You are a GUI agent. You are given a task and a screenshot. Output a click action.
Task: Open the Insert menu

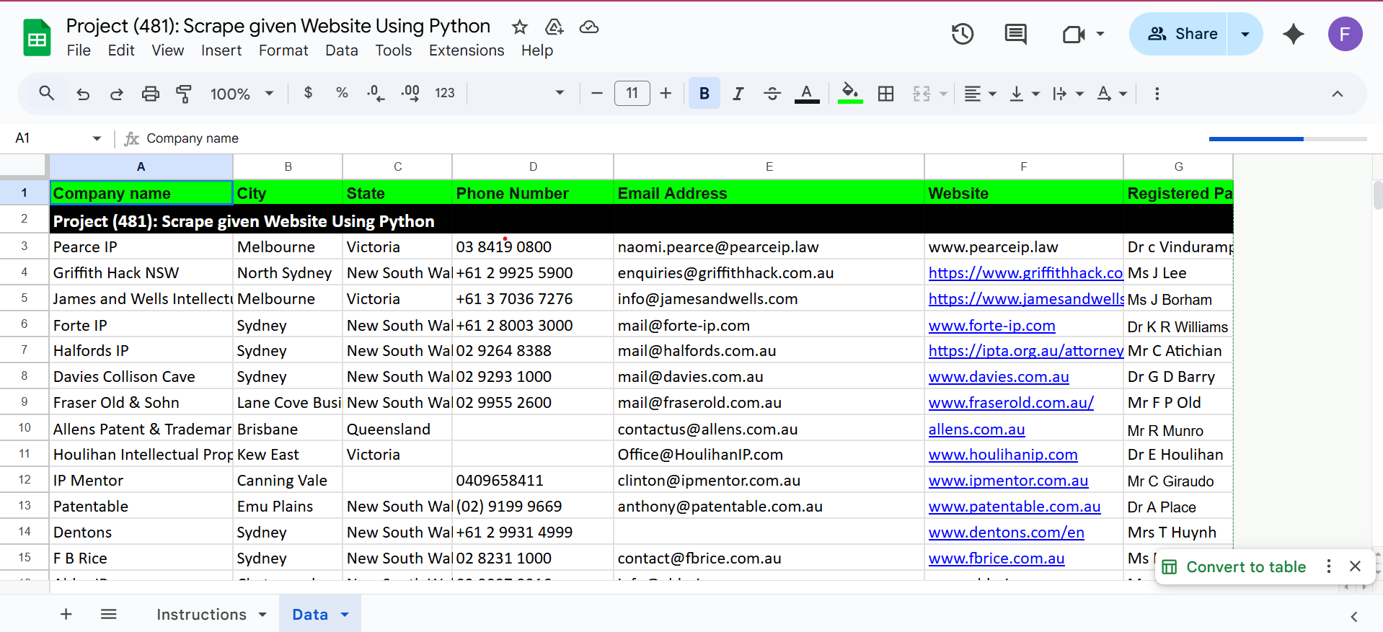[x=221, y=50]
